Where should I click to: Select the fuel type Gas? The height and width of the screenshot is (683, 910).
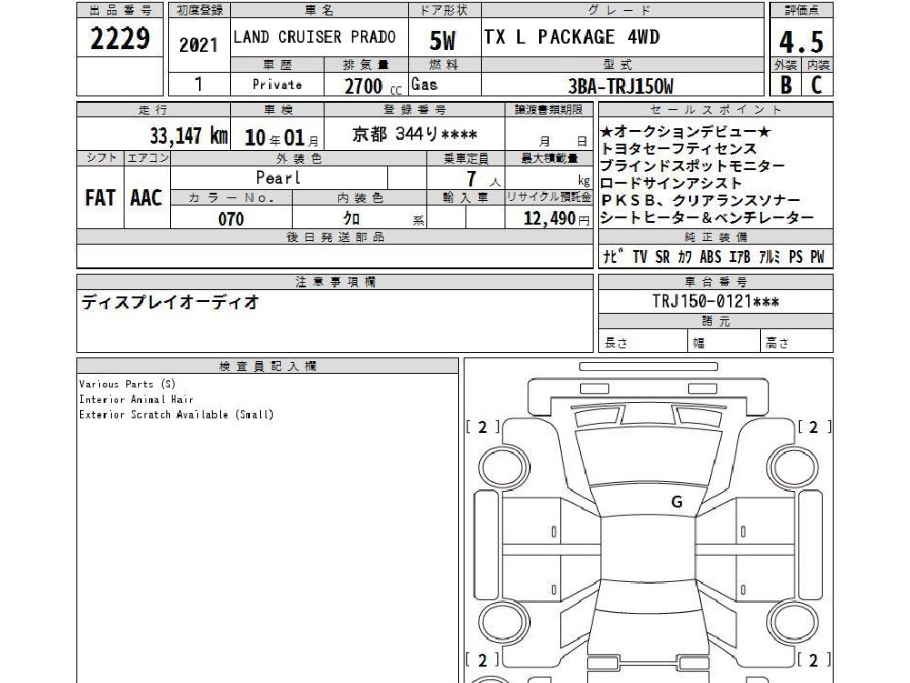click(425, 85)
